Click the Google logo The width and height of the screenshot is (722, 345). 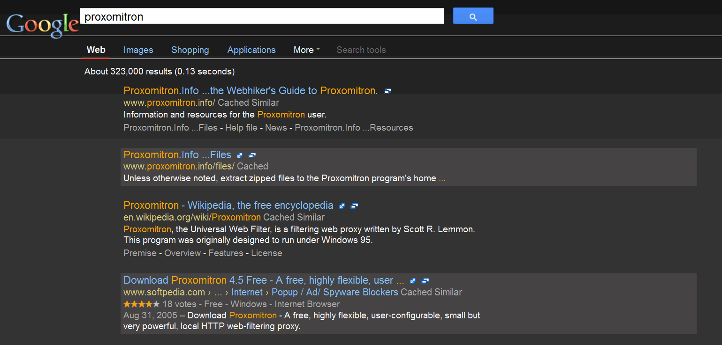(x=42, y=24)
